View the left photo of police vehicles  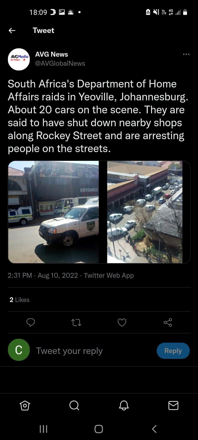click(x=53, y=212)
